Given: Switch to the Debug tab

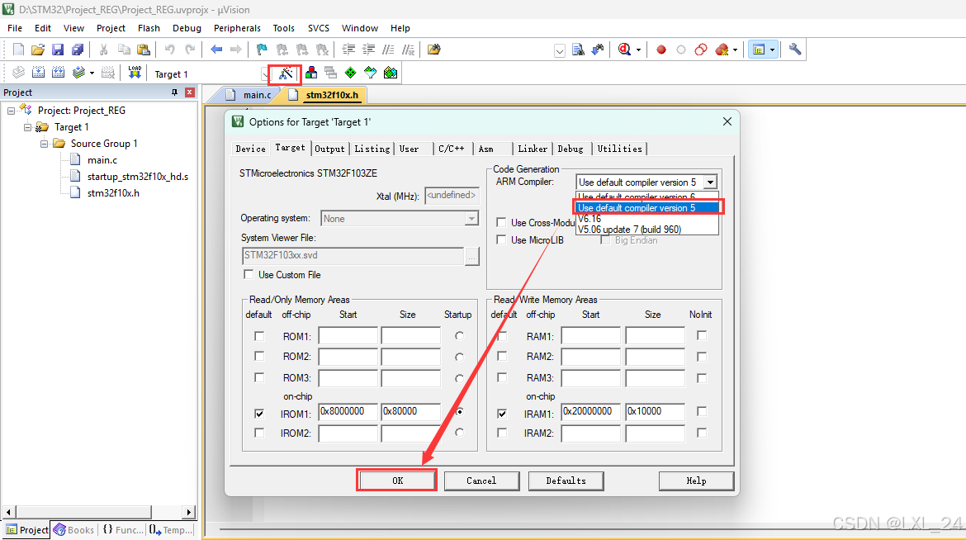Looking at the screenshot, I should pyautogui.click(x=571, y=149).
